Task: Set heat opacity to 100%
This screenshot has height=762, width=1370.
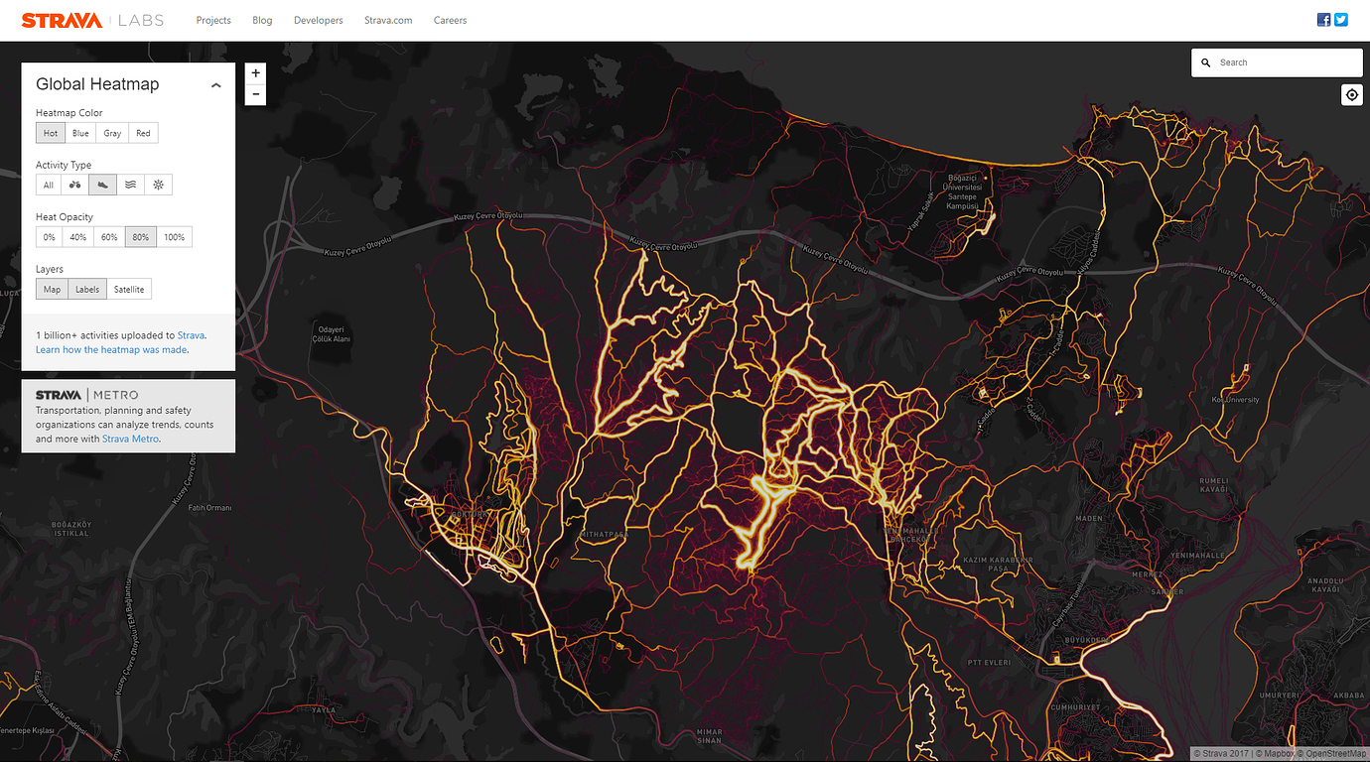Action: 175,237
